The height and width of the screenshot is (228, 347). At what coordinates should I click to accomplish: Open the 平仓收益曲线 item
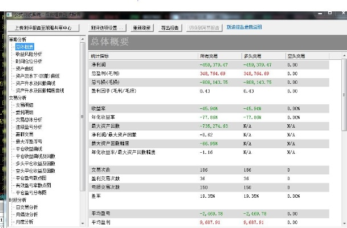click(28, 148)
